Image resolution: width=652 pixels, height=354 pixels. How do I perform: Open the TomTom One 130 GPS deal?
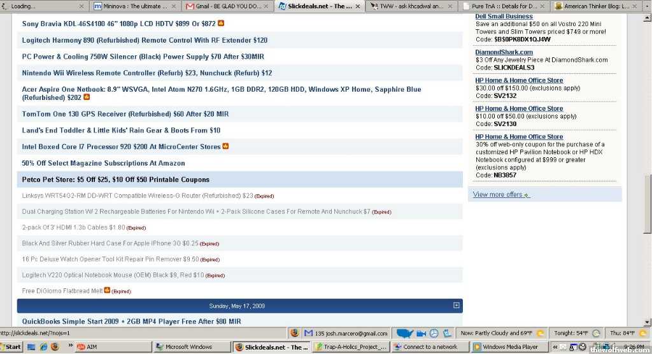click(x=125, y=114)
